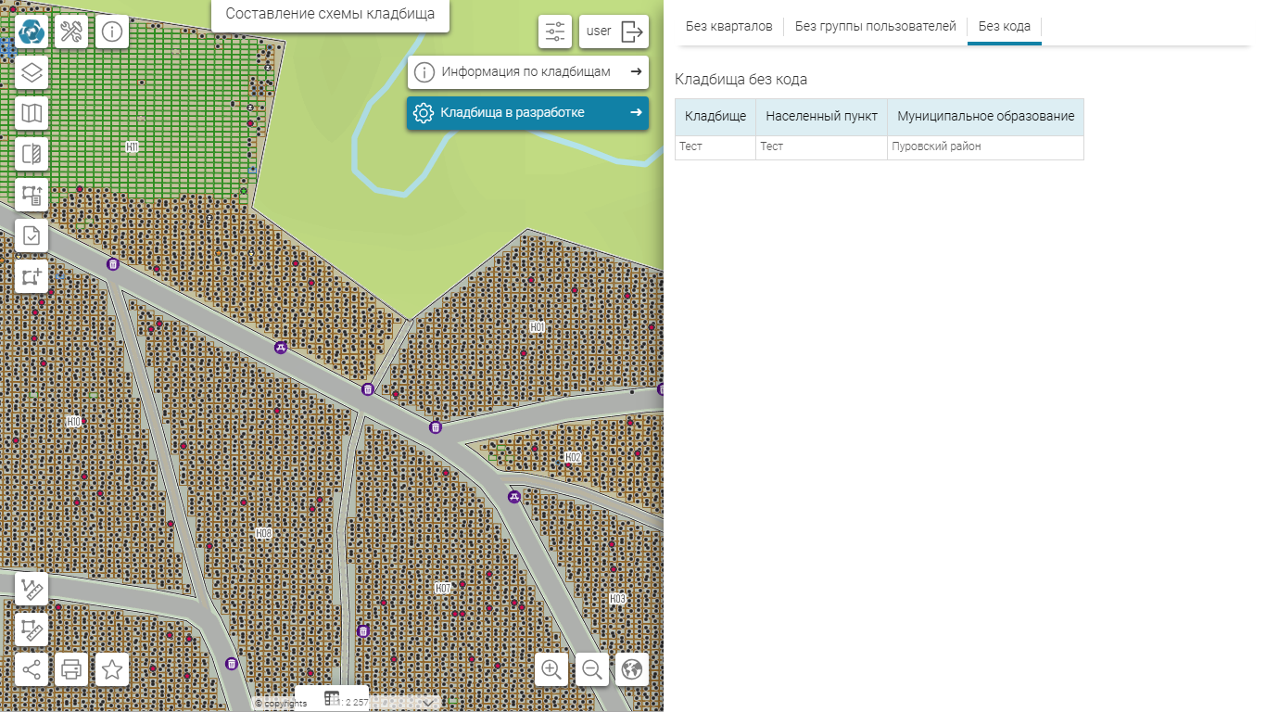Switch to the 'Без кварталов' tab
Viewport: 1266px width, 712px height.
pyautogui.click(x=728, y=27)
